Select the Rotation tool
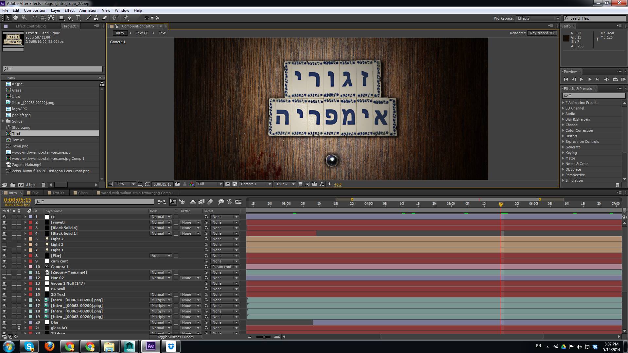 [34, 18]
